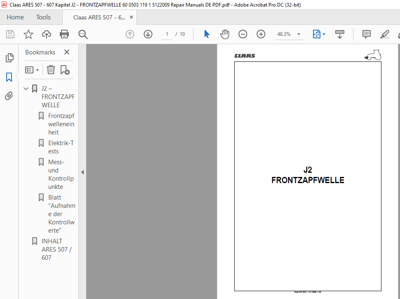400x299 pixels.
Task: Click the Elektrik-Tests bookmark ribbon icon
Action: pos(41,143)
